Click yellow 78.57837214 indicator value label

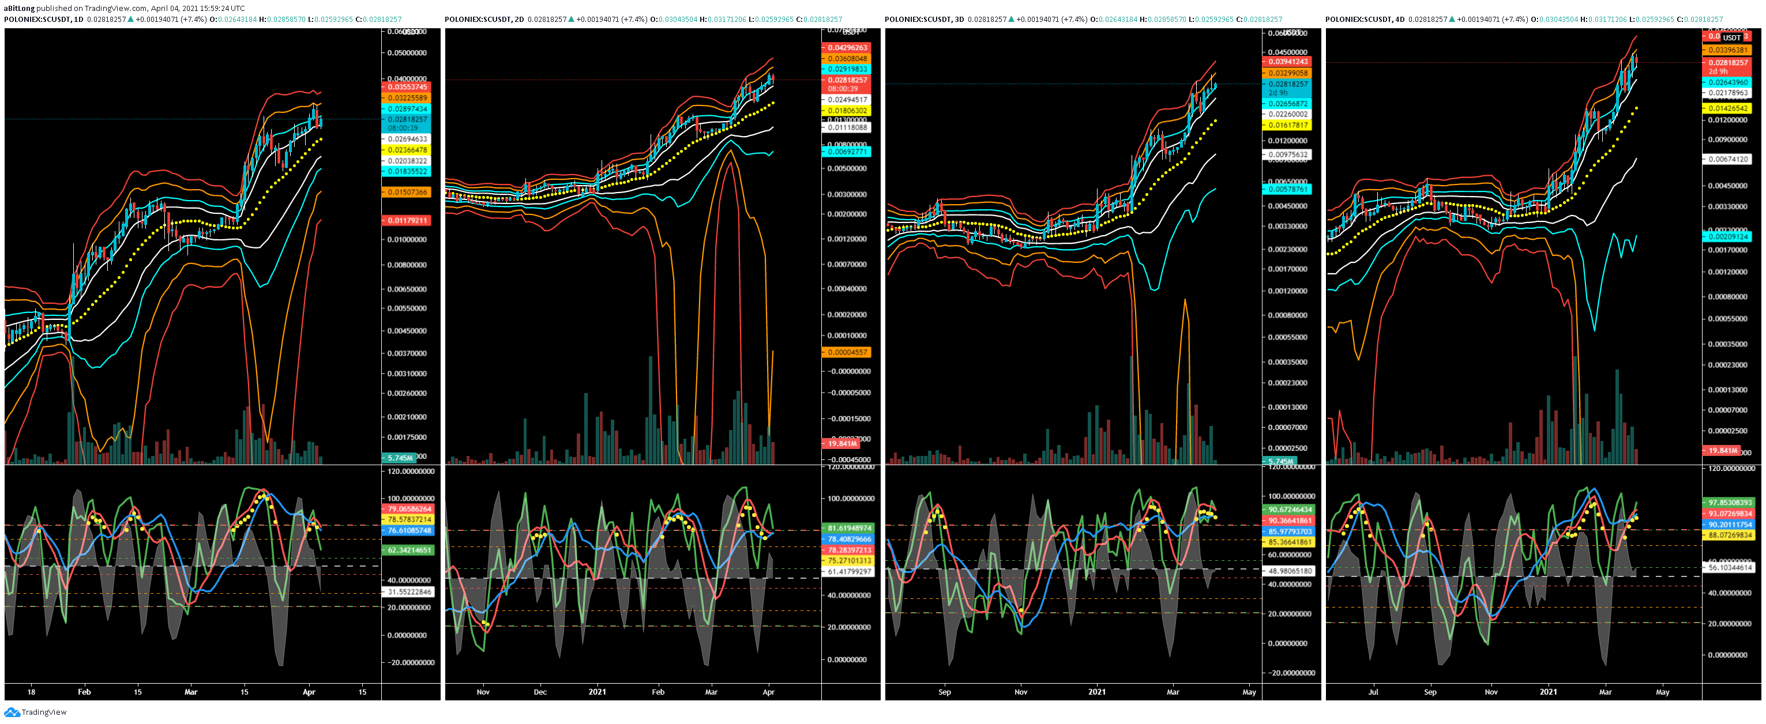(408, 519)
